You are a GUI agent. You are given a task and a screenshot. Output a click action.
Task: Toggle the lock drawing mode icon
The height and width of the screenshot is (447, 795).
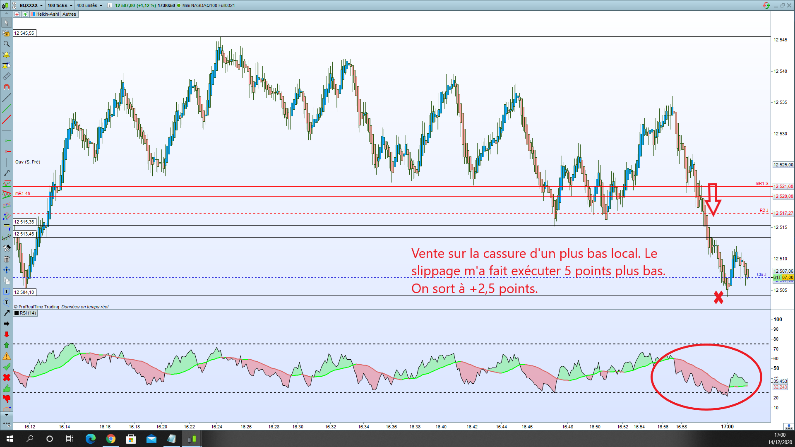pos(6,33)
